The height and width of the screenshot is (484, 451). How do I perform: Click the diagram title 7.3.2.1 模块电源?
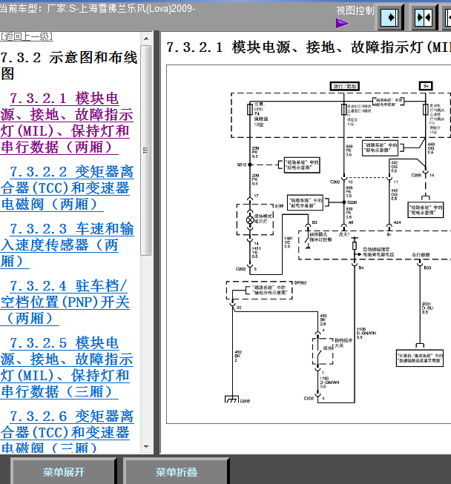[x=309, y=47]
